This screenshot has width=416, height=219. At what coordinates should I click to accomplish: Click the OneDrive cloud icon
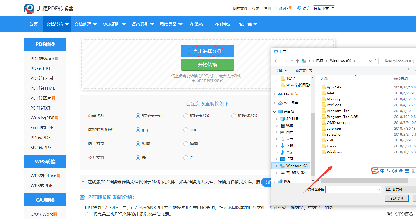click(280, 94)
